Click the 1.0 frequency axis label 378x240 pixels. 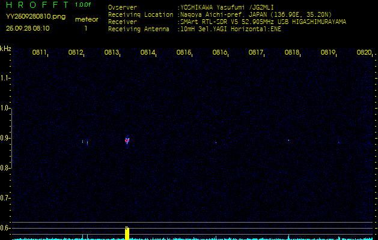[x=6, y=108]
